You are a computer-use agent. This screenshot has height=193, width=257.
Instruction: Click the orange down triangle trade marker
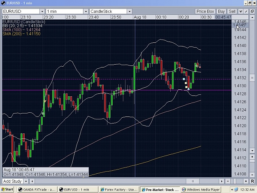click(x=45, y=102)
